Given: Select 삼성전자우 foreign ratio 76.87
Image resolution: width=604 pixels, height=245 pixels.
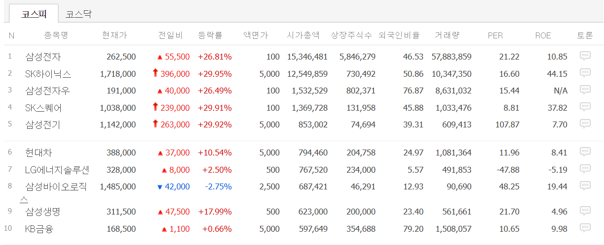Looking at the screenshot, I should (413, 91).
